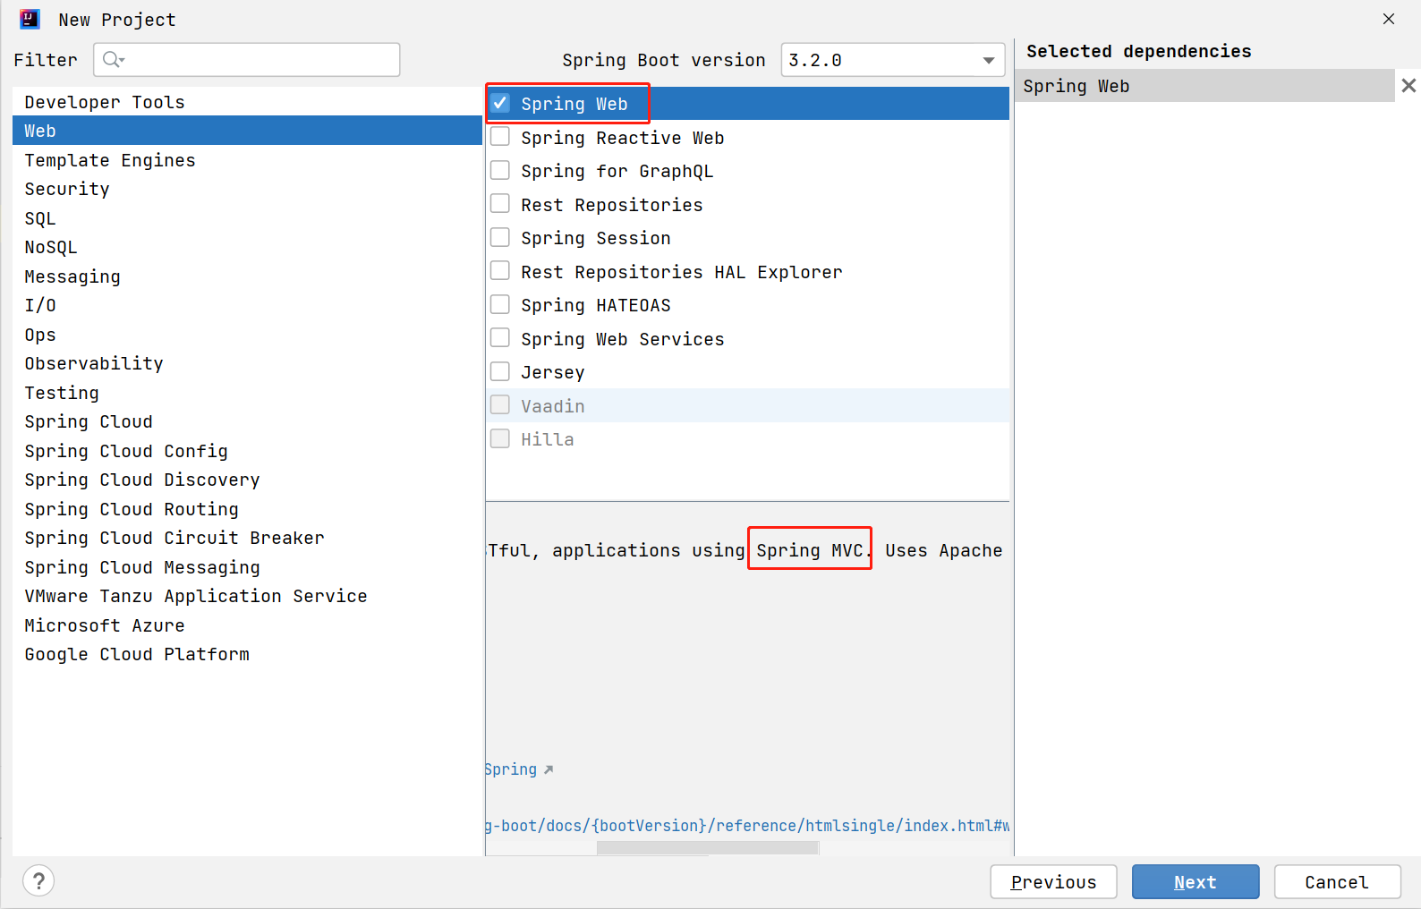Select Spring Web in Selected dependencies
This screenshot has height=909, width=1421.
point(1204,86)
